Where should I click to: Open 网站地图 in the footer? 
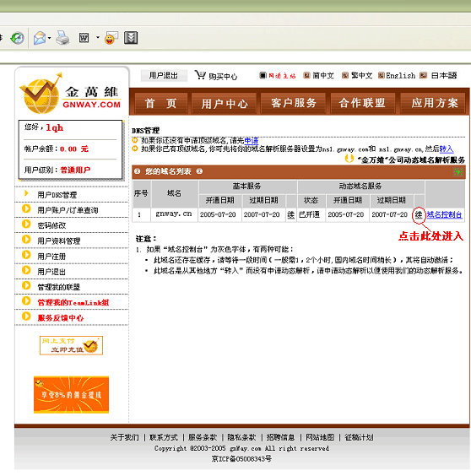[x=320, y=437]
